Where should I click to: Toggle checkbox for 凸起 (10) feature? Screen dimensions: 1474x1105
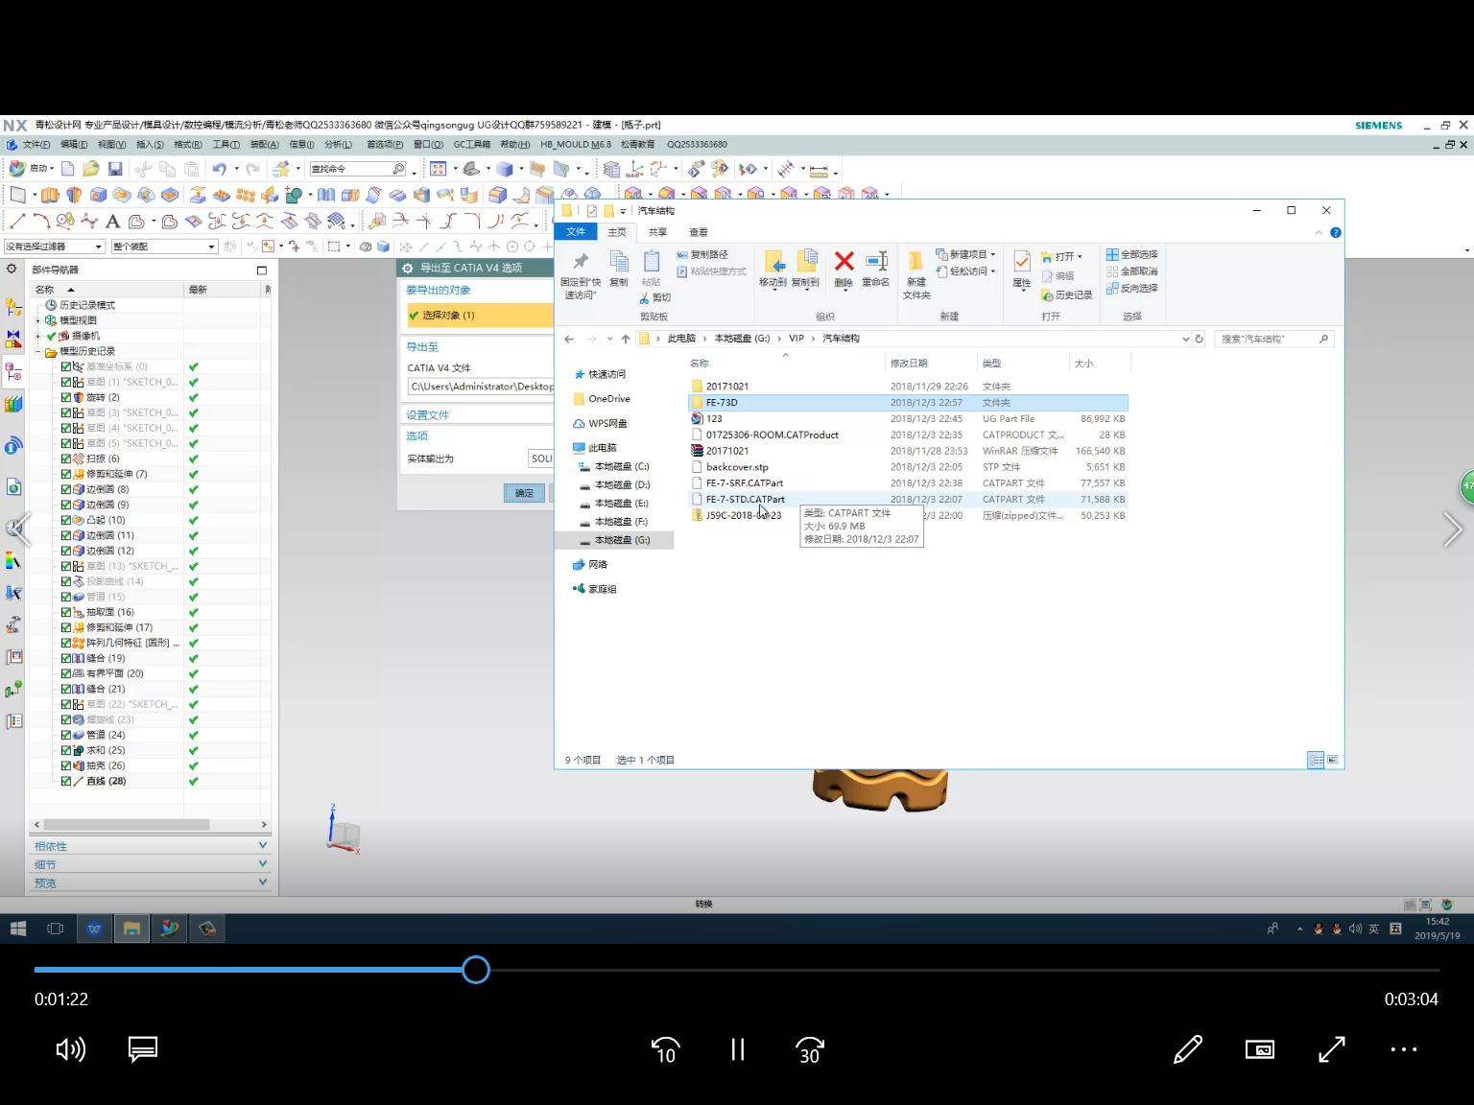point(66,520)
